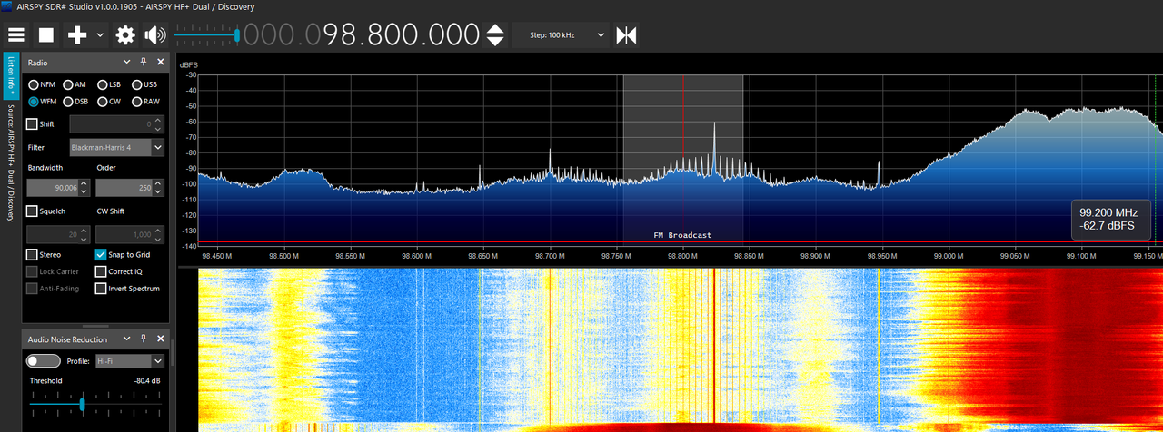This screenshot has width=1163, height=432.
Task: Open the Radio panel dropdown menu arrow
Action: click(x=126, y=63)
